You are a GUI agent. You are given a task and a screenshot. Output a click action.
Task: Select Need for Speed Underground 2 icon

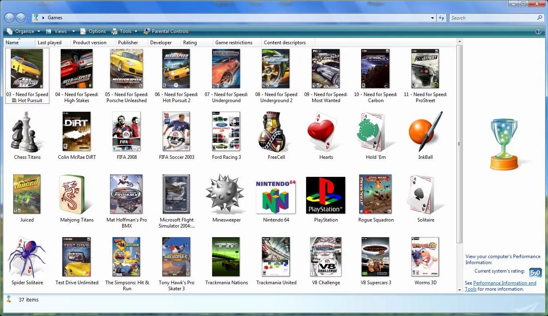276,69
